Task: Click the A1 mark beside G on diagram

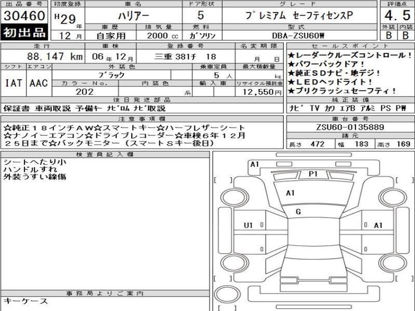Action: pos(290,193)
